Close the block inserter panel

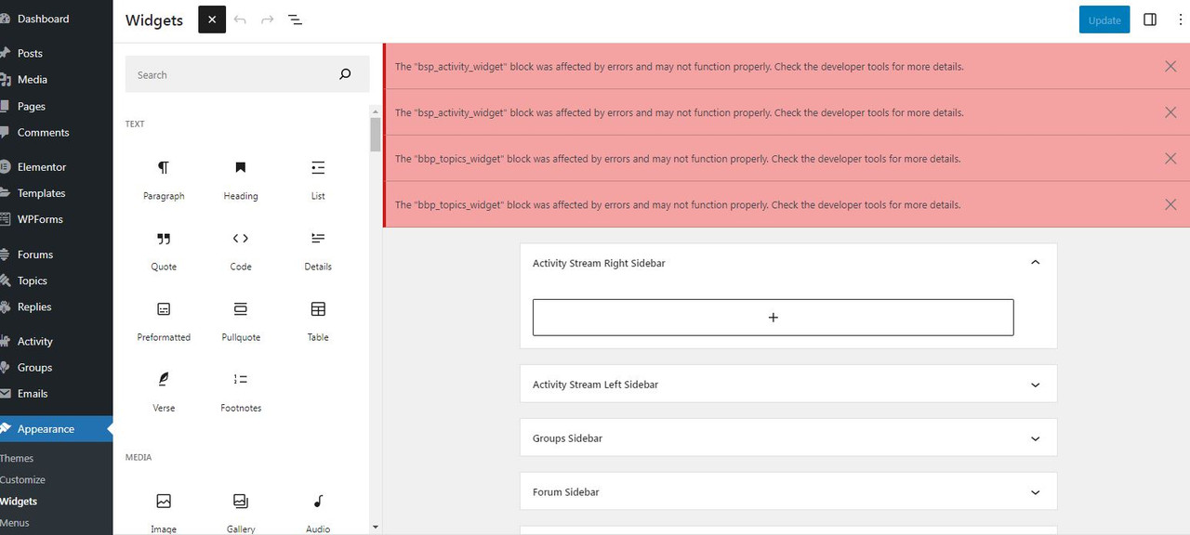212,20
